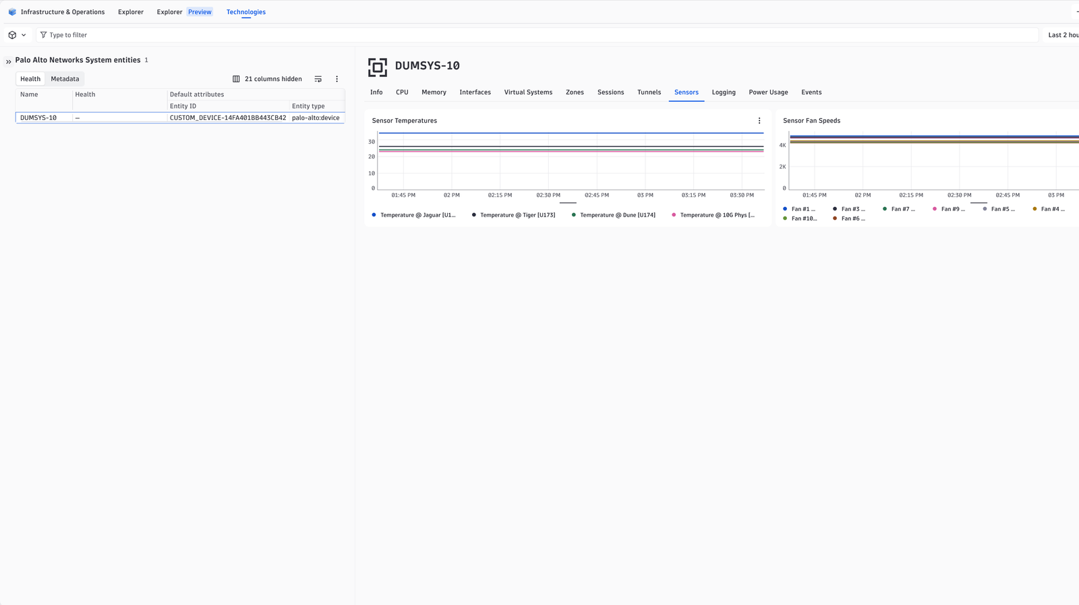
Task: Click the DUMSYS-10 device icon
Action: pos(378,67)
